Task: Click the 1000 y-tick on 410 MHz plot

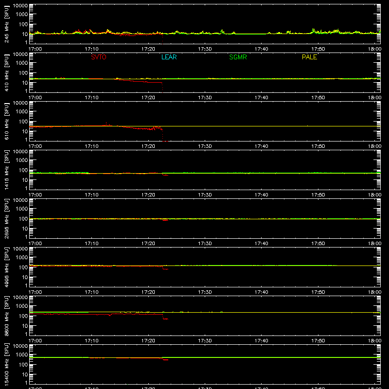Action: [x=22, y=63]
